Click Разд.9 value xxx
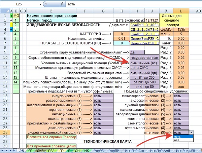The width and height of the screenshot is (202, 153). pos(181,87)
